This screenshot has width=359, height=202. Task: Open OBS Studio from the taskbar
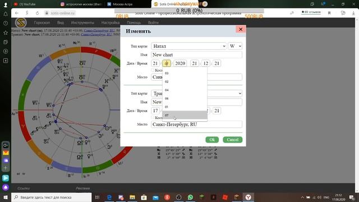pos(178,197)
